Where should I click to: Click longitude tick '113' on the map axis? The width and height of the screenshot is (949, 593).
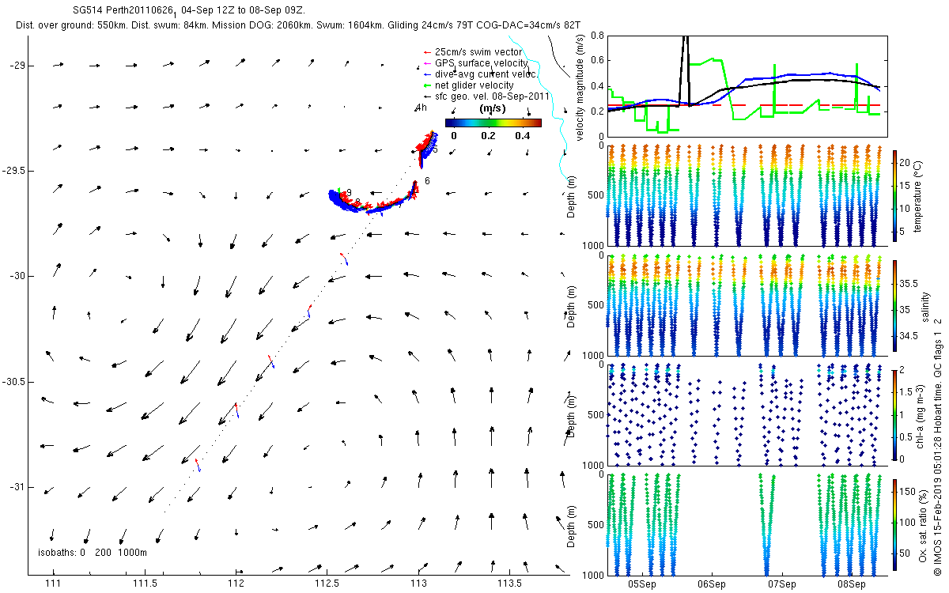point(418,584)
